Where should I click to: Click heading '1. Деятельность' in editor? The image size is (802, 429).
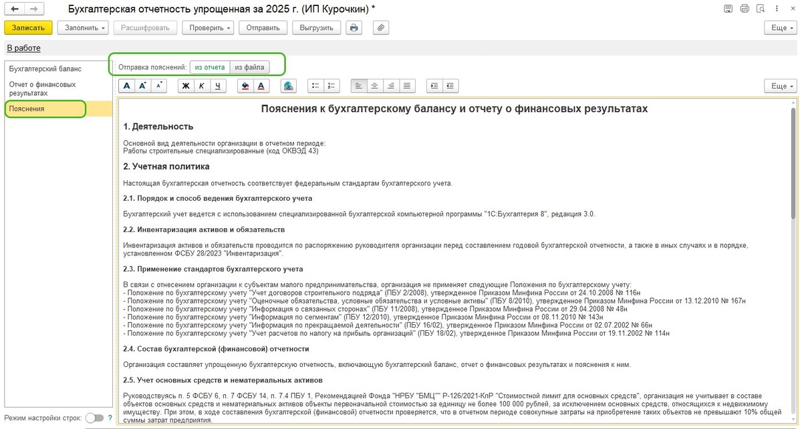(158, 126)
